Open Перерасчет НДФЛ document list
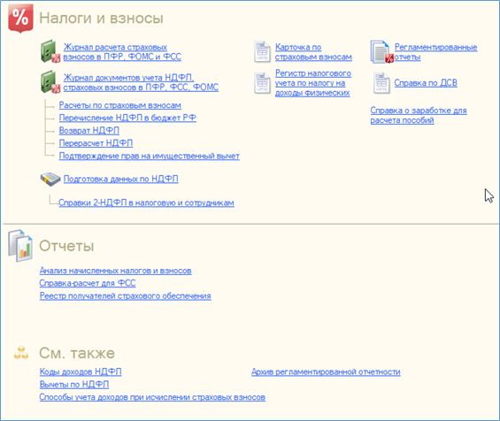 click(96, 143)
